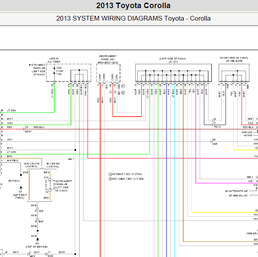This screenshot has height=257, width=258.
Task: Click the "INSTRUMENT PANEL J/B" label beside C10
Action: [63, 186]
